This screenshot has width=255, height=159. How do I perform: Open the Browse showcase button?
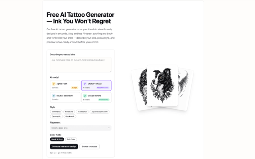coord(89,147)
